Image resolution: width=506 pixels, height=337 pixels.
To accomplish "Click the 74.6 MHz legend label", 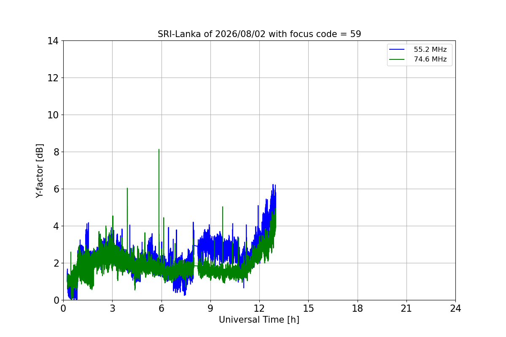I will pyautogui.click(x=430, y=59).
